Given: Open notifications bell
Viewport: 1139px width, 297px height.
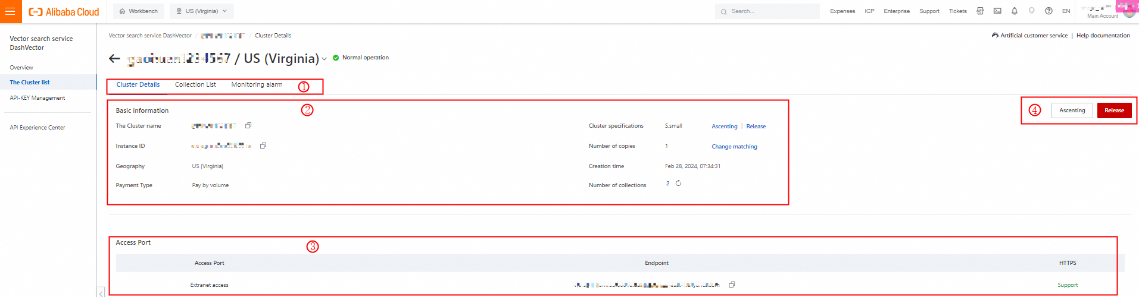Looking at the screenshot, I should point(1015,11).
